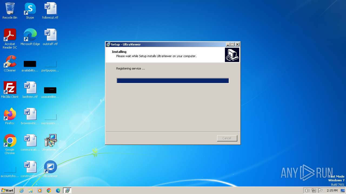Screen dimensions: 346x194
Task: Click the 'Installing' heading text
Action: tap(119, 52)
